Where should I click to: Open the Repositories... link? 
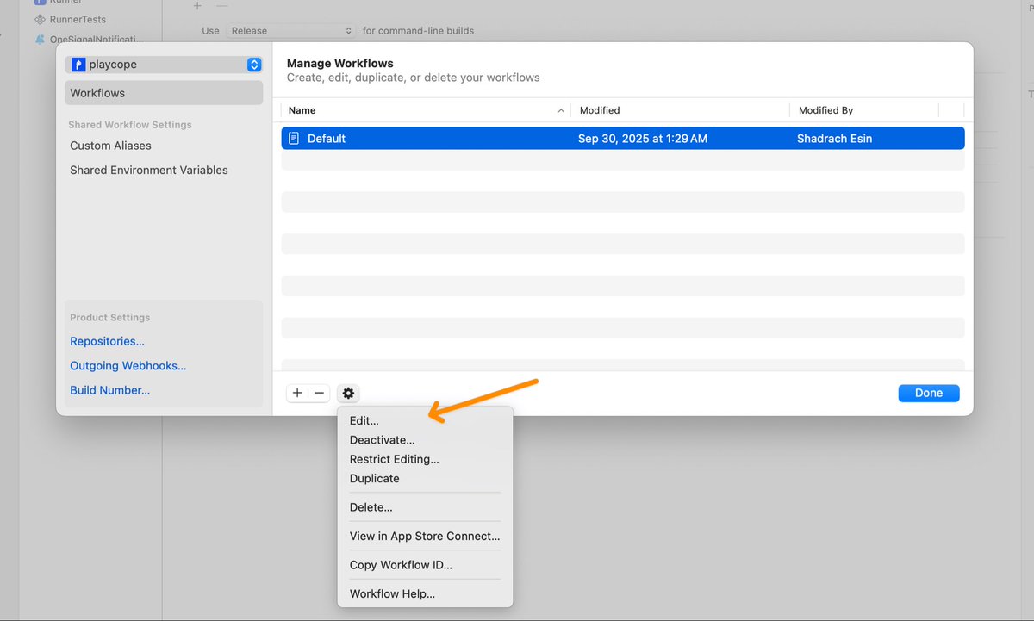click(107, 341)
